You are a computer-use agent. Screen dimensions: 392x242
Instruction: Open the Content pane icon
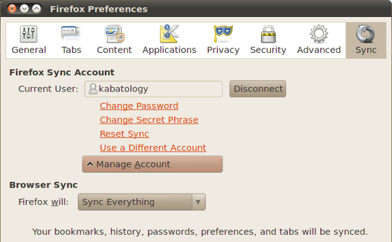pos(115,34)
